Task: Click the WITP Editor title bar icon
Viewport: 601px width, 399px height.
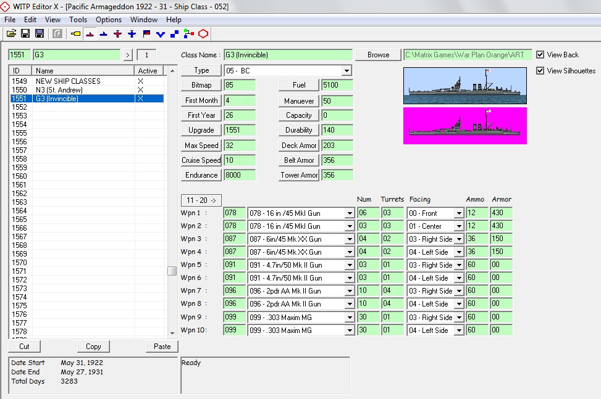Action: (x=6, y=7)
